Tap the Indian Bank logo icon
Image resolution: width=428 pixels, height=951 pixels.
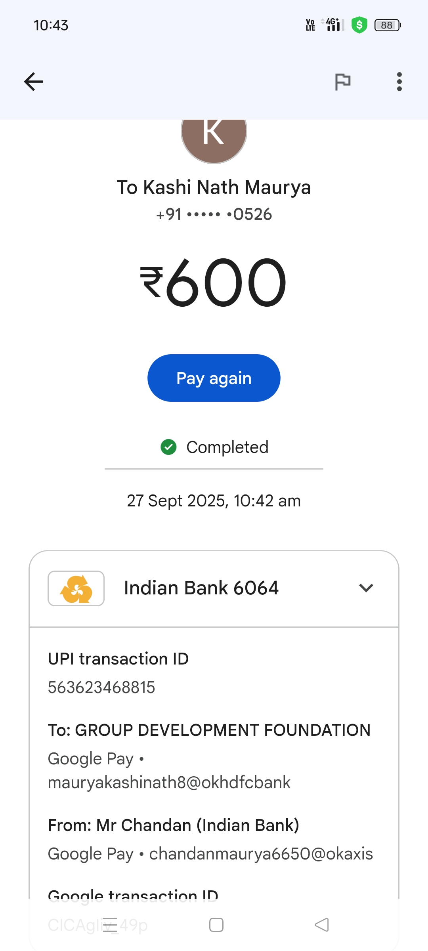coord(76,588)
